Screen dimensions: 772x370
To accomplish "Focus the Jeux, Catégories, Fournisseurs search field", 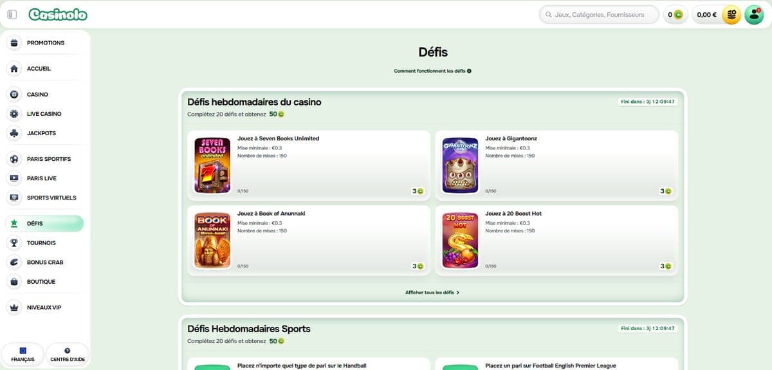I will click(x=599, y=14).
